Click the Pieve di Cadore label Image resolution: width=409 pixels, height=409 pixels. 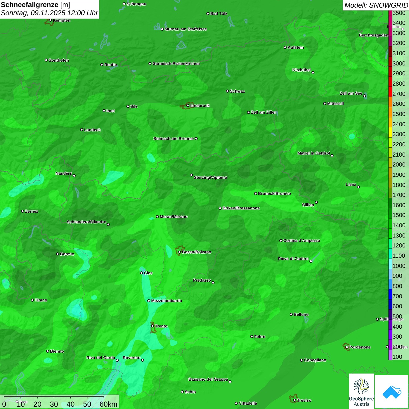293,259
